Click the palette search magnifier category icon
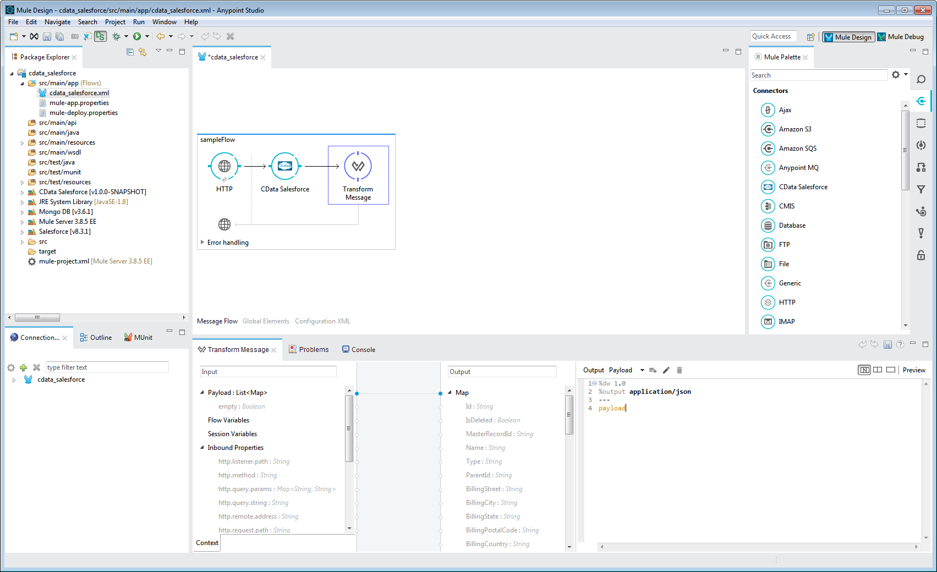This screenshot has width=937, height=572. pyautogui.click(x=921, y=79)
